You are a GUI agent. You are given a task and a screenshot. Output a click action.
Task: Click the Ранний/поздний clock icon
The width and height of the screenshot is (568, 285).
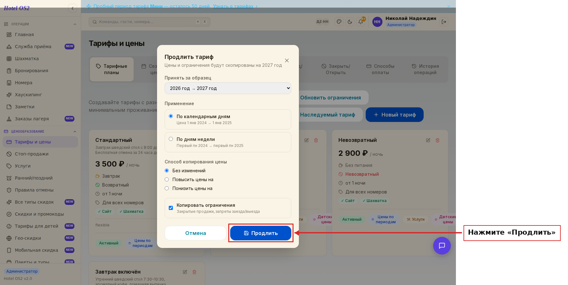9,178
